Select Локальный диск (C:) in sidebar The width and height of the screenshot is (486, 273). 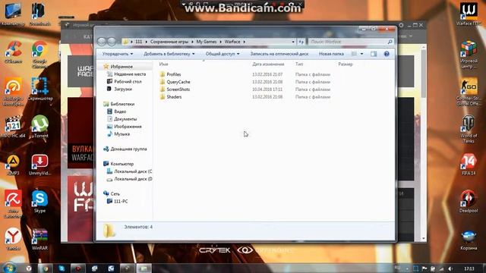point(133,171)
